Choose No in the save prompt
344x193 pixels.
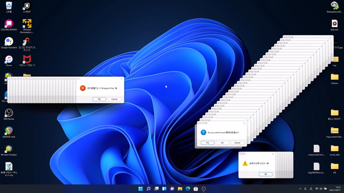(x=222, y=143)
